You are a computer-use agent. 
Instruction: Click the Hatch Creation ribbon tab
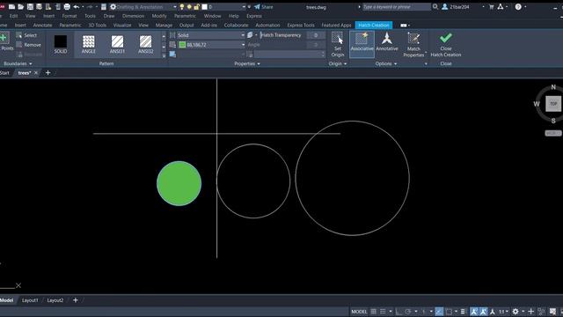click(373, 26)
